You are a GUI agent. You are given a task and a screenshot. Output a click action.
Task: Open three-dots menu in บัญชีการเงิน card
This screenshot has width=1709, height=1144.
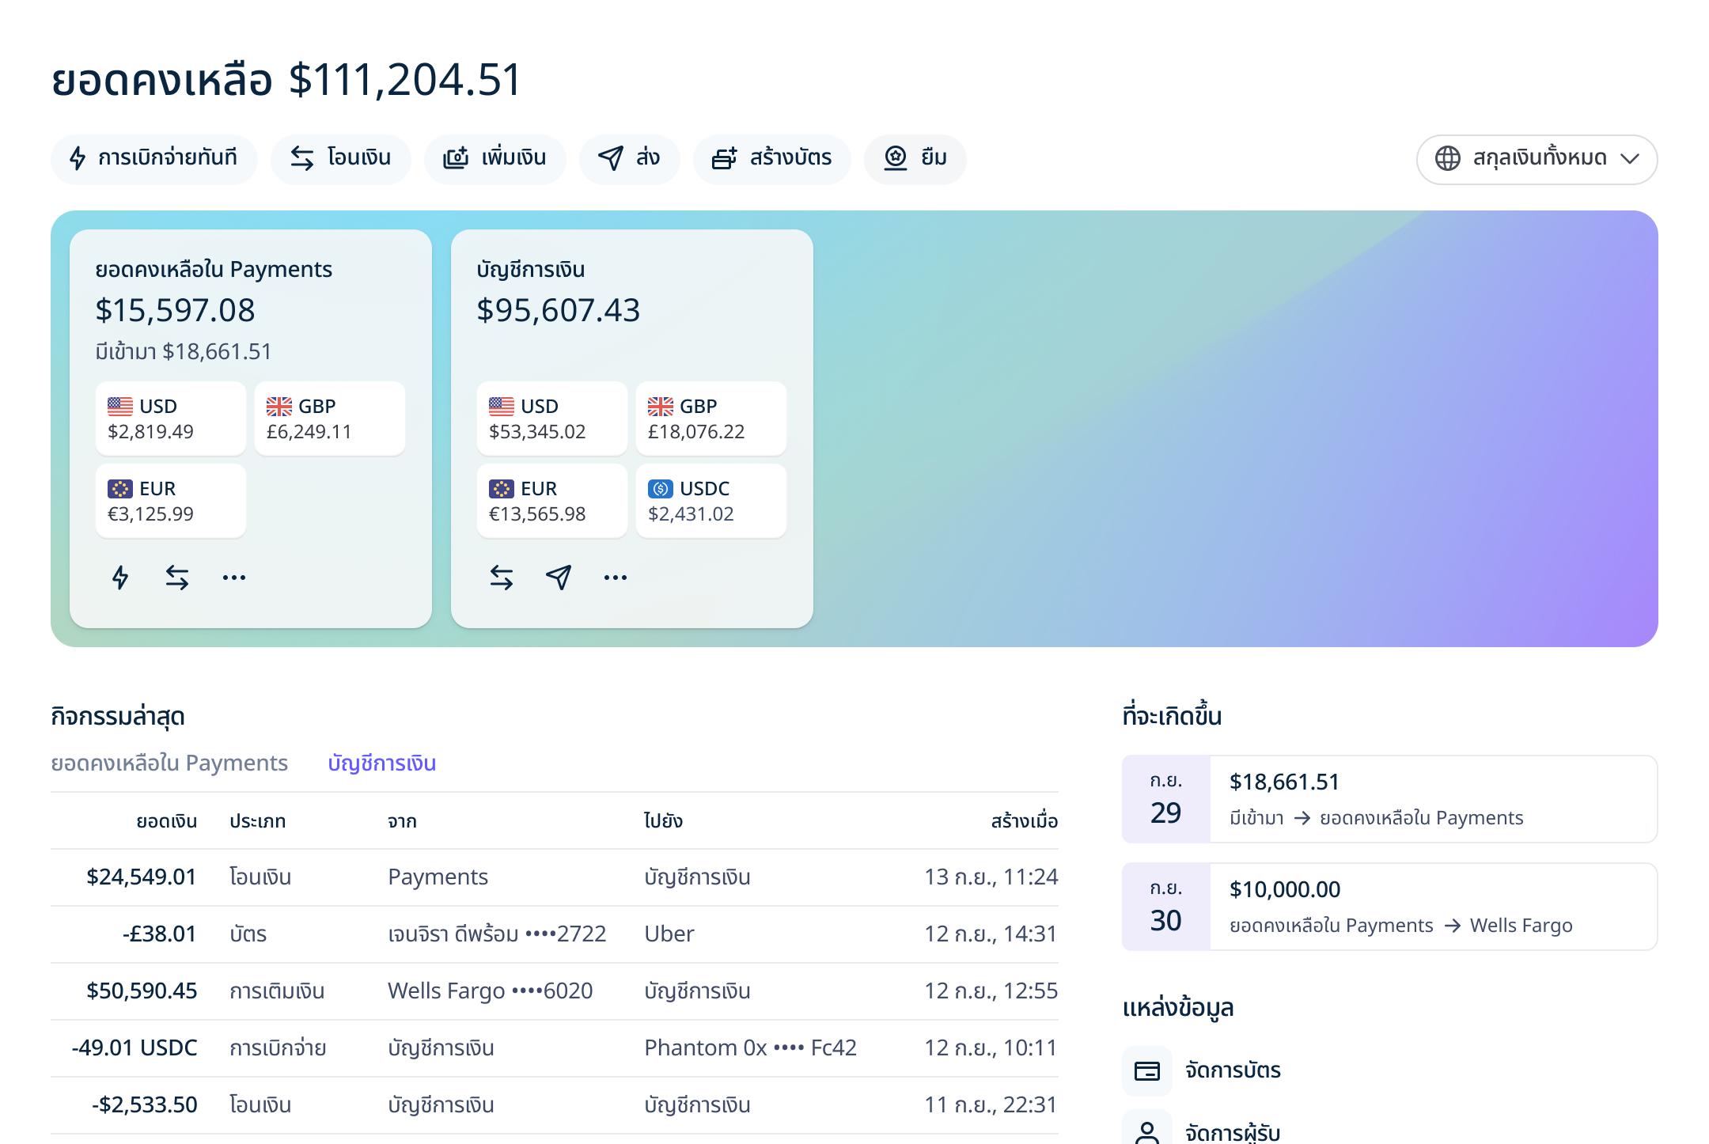(x=616, y=578)
